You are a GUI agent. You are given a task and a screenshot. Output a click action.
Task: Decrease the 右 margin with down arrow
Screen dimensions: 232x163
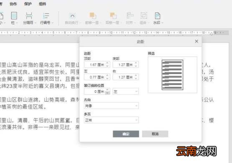click(136, 79)
